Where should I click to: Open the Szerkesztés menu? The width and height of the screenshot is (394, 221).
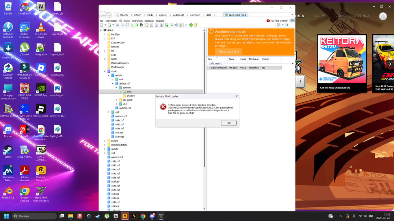(x=112, y=21)
